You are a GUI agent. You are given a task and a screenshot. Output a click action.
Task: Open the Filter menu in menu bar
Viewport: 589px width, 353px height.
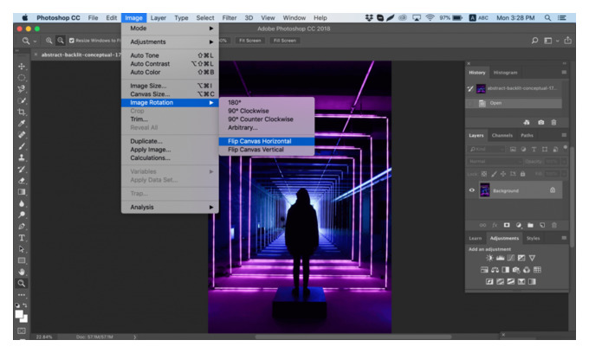(x=230, y=17)
